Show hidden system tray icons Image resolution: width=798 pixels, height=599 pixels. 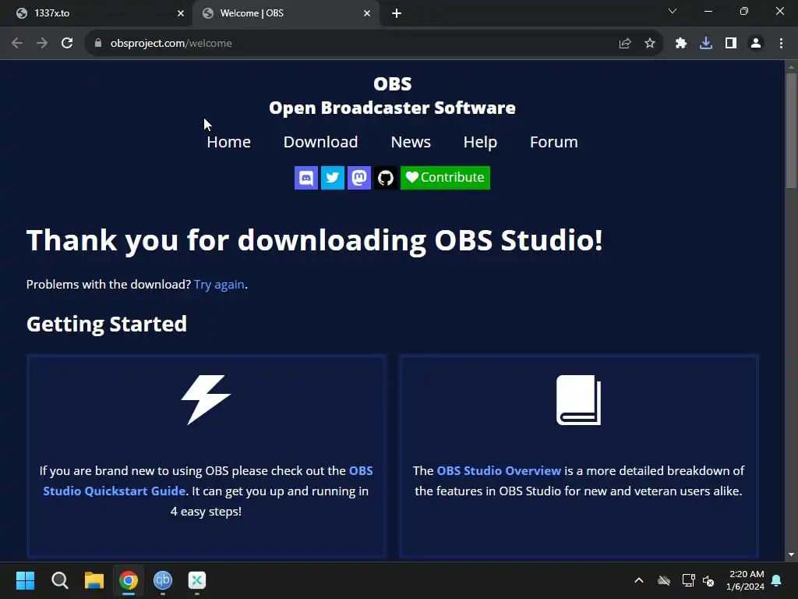click(639, 580)
